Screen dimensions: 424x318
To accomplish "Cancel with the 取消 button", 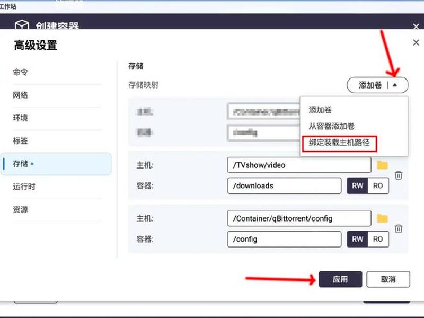I will point(388,279).
